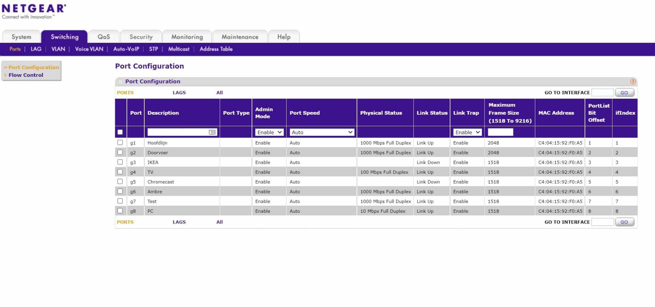Viewport: 655px width, 307px height.
Task: Check the box for port g2
Action: (x=120, y=152)
